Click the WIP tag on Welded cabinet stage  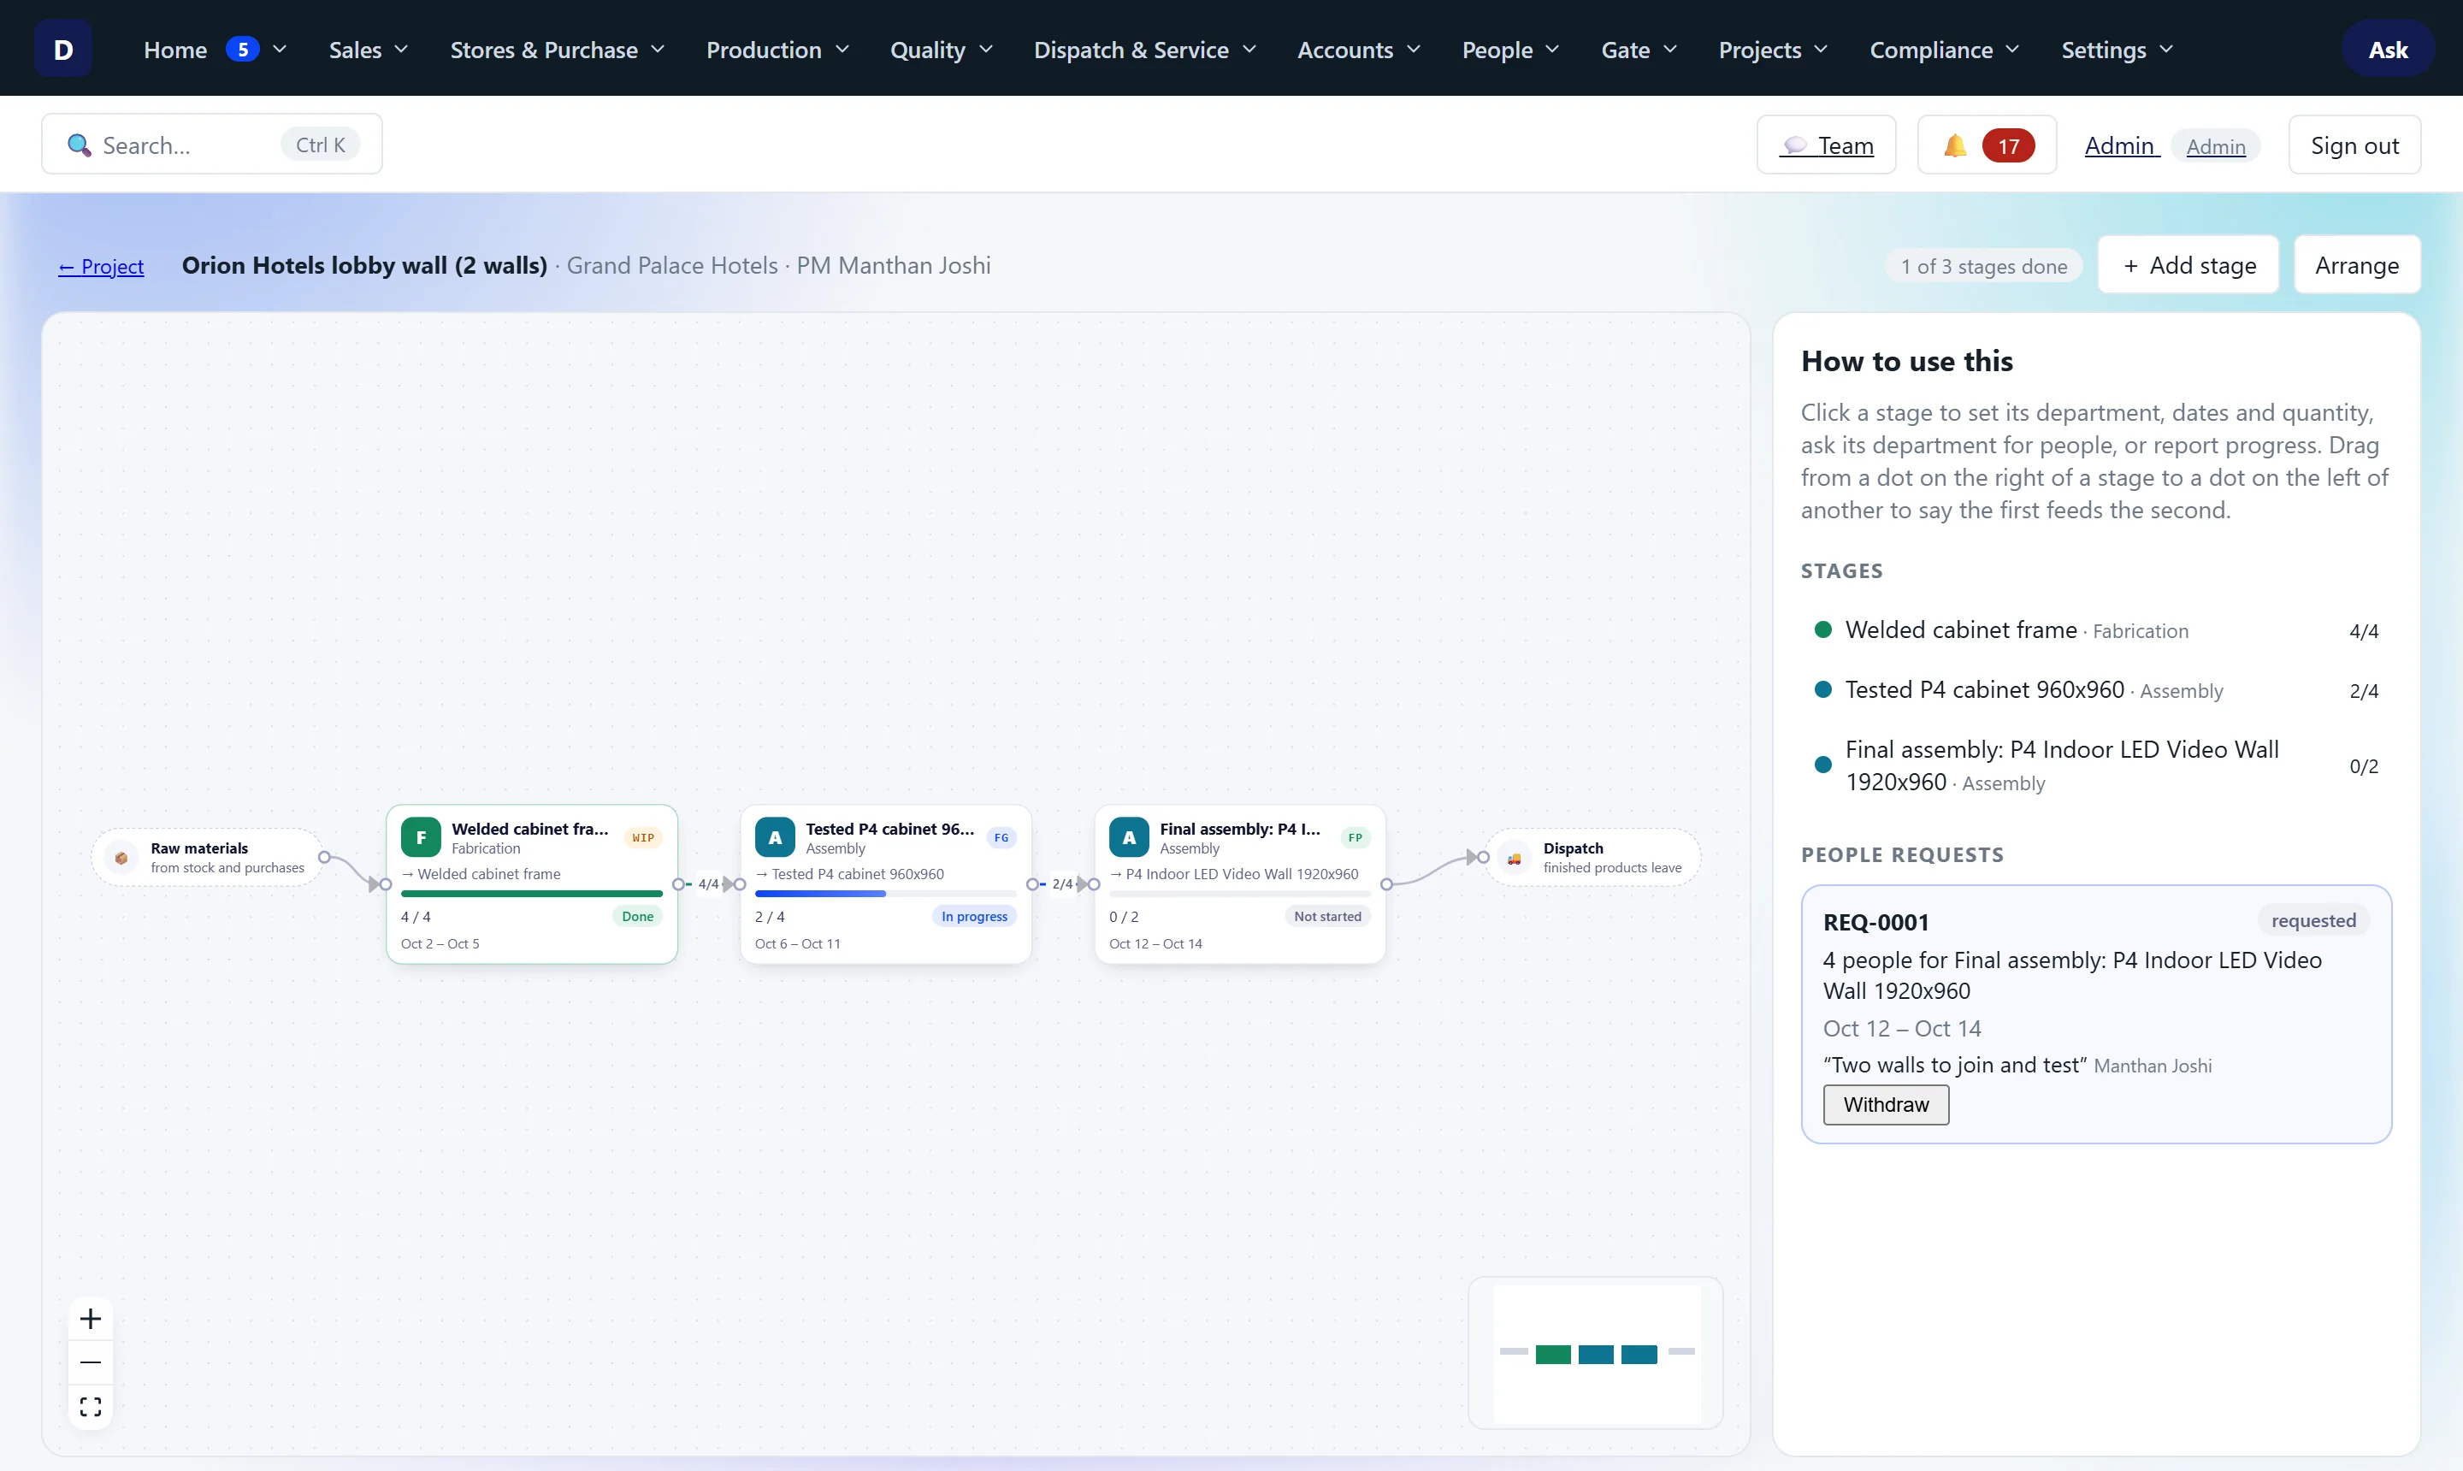pos(643,837)
